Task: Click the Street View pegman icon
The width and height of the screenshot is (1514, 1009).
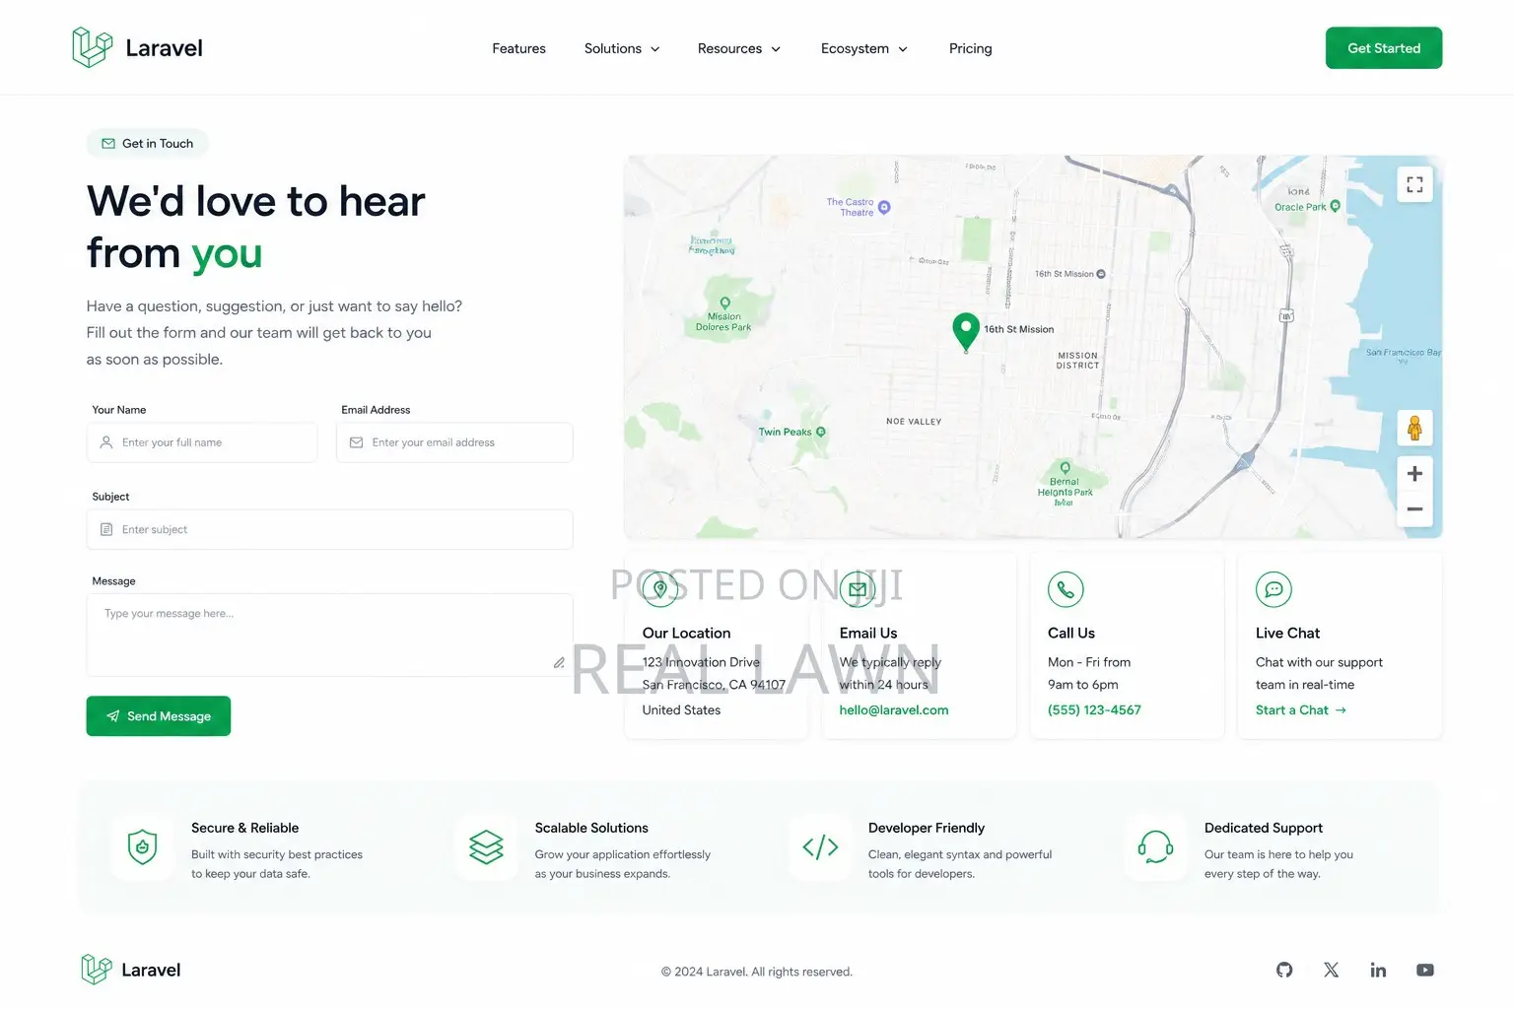Action: click(1414, 429)
